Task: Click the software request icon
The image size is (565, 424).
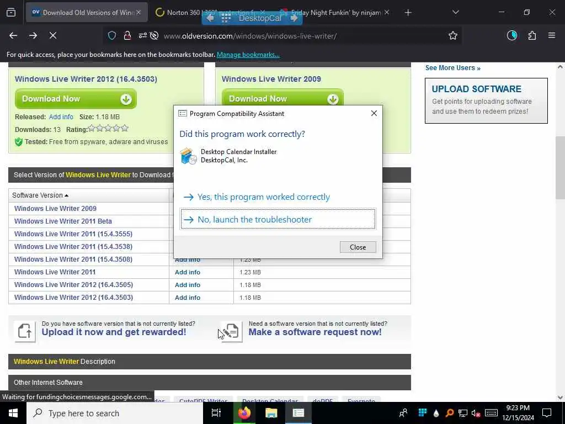Action: (231, 331)
